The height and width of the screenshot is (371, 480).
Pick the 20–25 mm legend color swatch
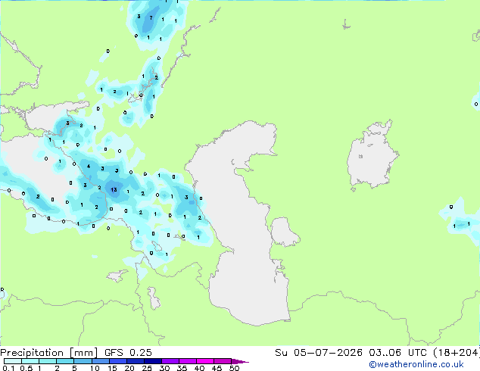pos(135,361)
